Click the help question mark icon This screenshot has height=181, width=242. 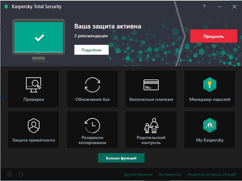pyautogui.click(x=204, y=7)
